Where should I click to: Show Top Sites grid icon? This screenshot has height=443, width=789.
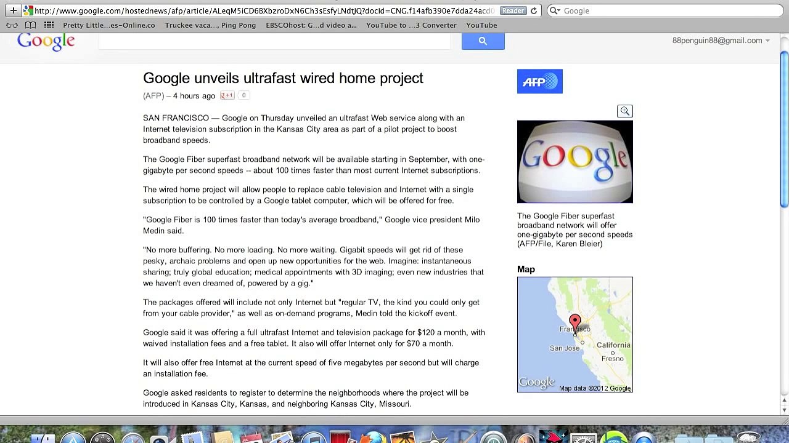tap(49, 25)
